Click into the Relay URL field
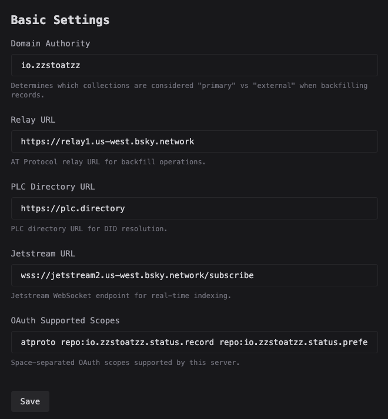Screen dimensions: 388x419 [194, 141]
